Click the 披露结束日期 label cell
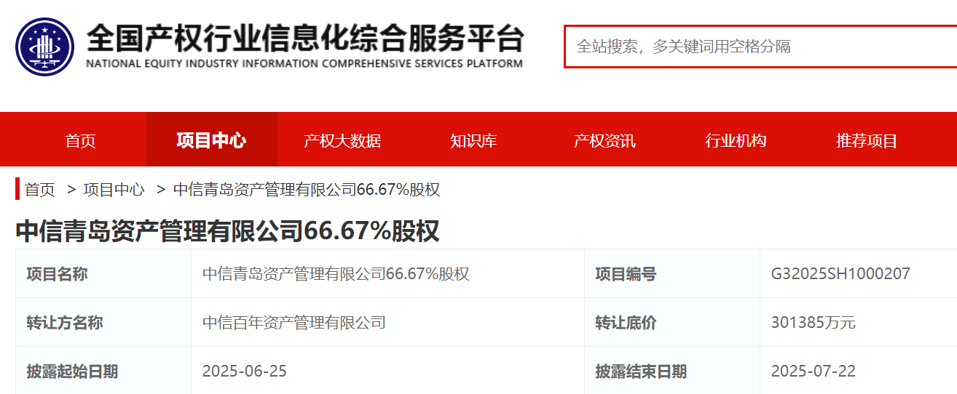This screenshot has height=394, width=957. coord(672,371)
